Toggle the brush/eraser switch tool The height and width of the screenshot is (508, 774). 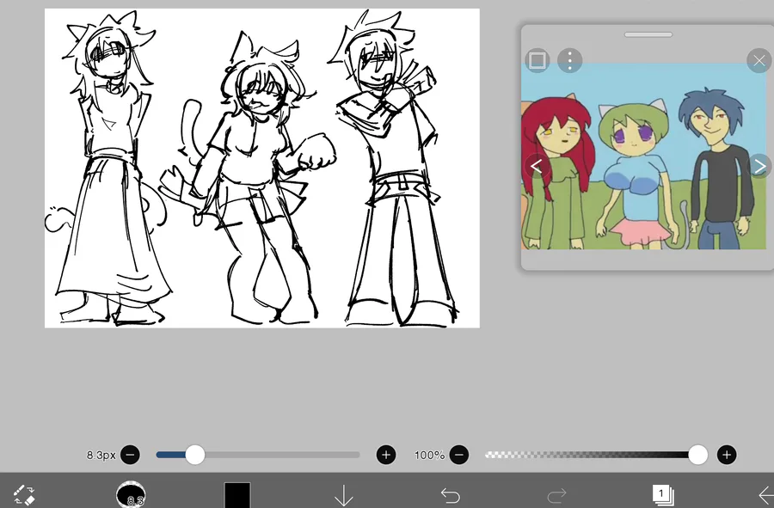pyautogui.click(x=23, y=495)
